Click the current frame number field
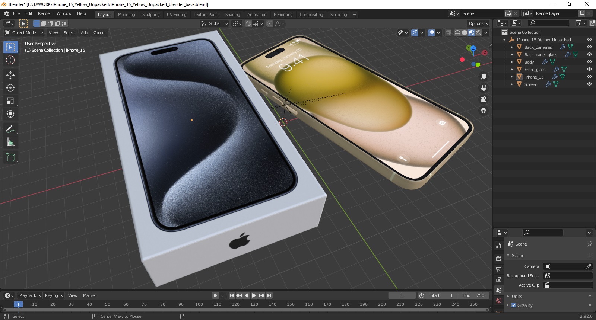The image size is (596, 320). point(402,295)
